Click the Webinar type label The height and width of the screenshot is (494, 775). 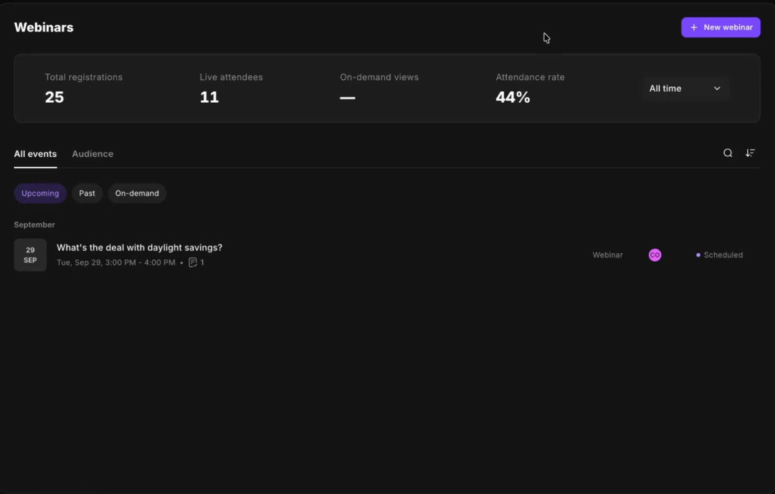click(x=608, y=255)
